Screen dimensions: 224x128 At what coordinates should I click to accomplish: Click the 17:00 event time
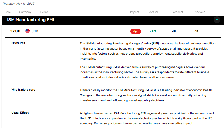tap(15, 31)
